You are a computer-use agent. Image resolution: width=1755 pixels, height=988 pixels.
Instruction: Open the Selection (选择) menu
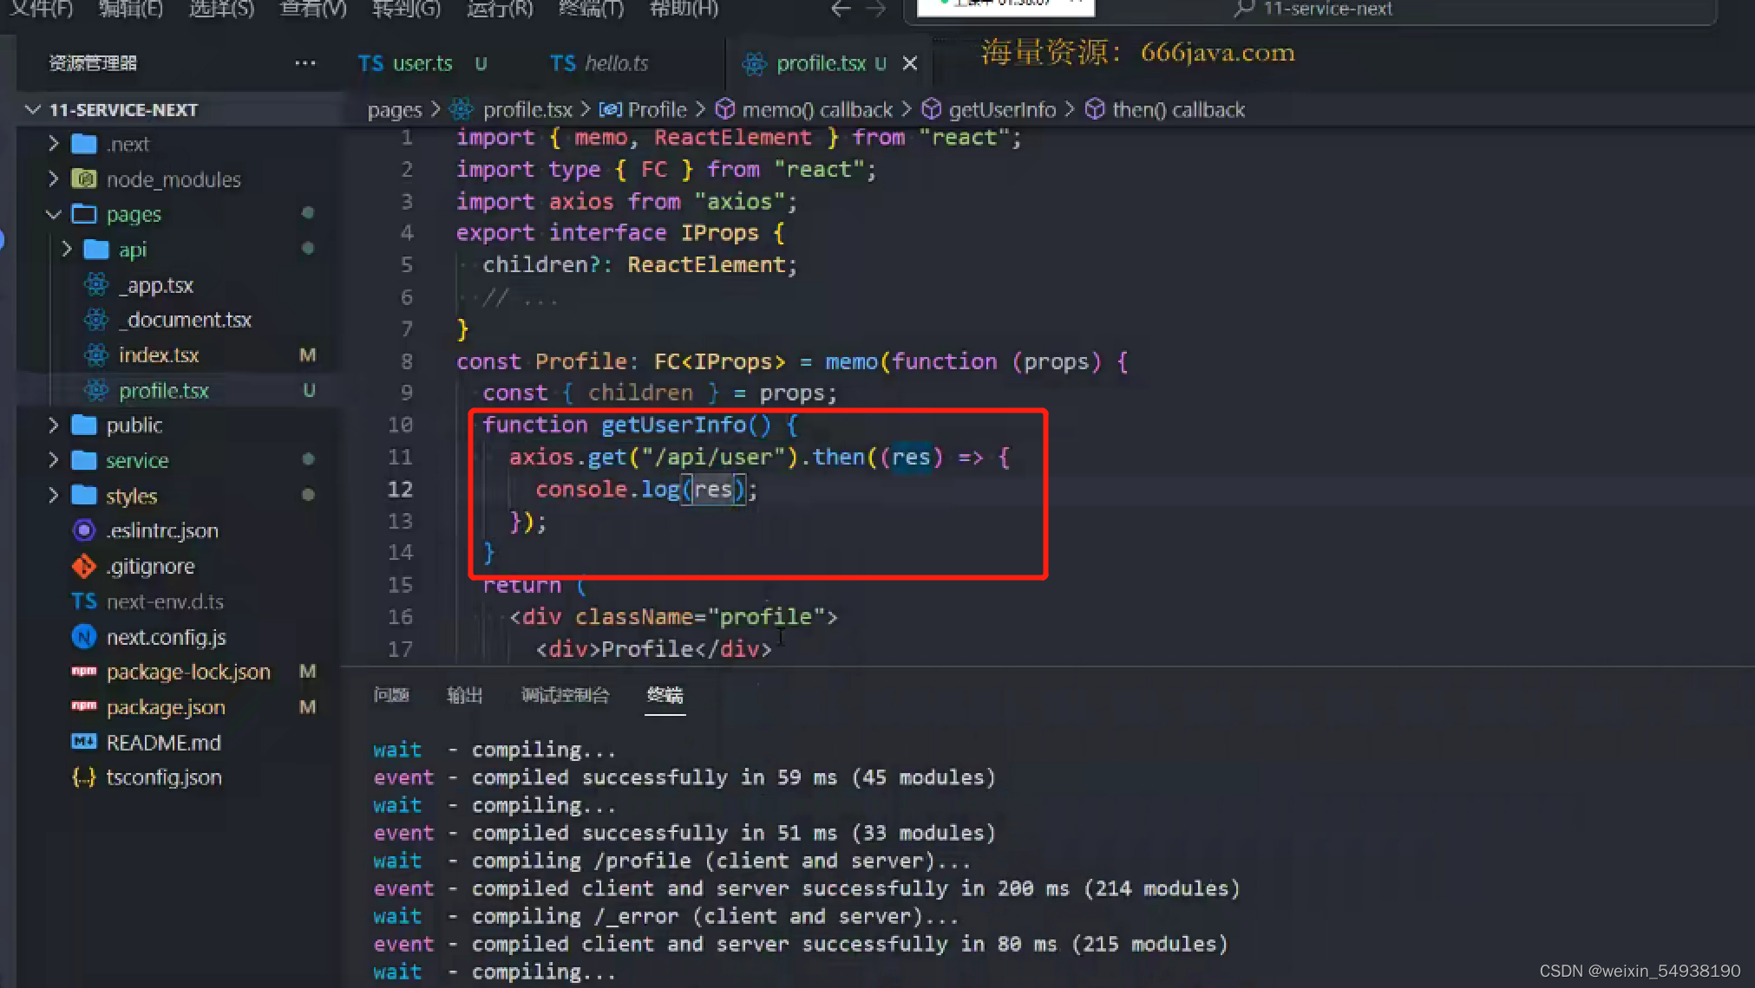221,9
